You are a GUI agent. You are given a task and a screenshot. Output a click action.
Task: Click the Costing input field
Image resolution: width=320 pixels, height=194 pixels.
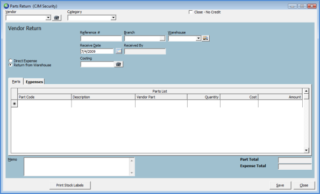97,64
